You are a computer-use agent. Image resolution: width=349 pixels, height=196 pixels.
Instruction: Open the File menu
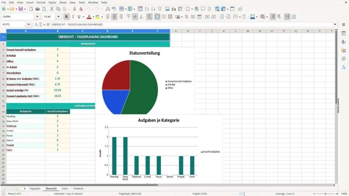pyautogui.click(x=4, y=2)
